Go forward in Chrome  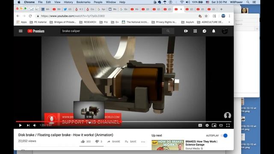24,16
